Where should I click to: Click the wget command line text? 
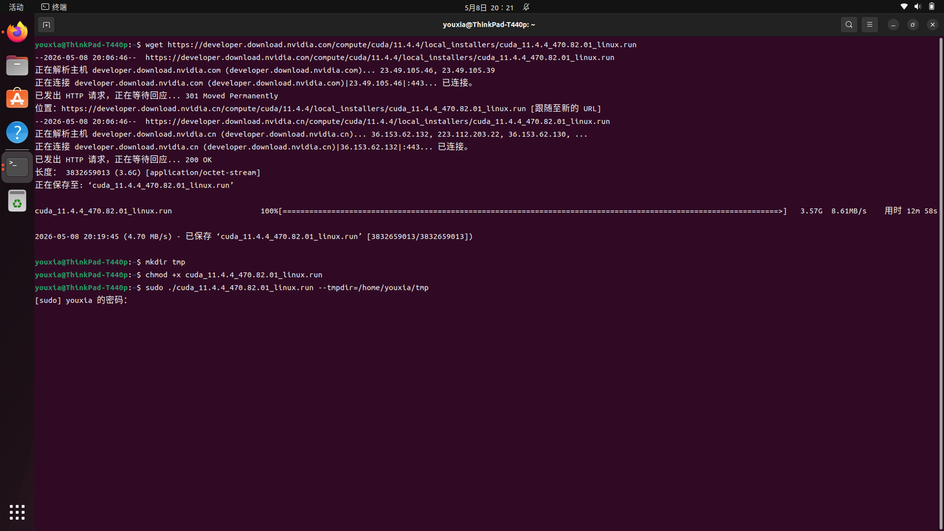[x=391, y=45]
